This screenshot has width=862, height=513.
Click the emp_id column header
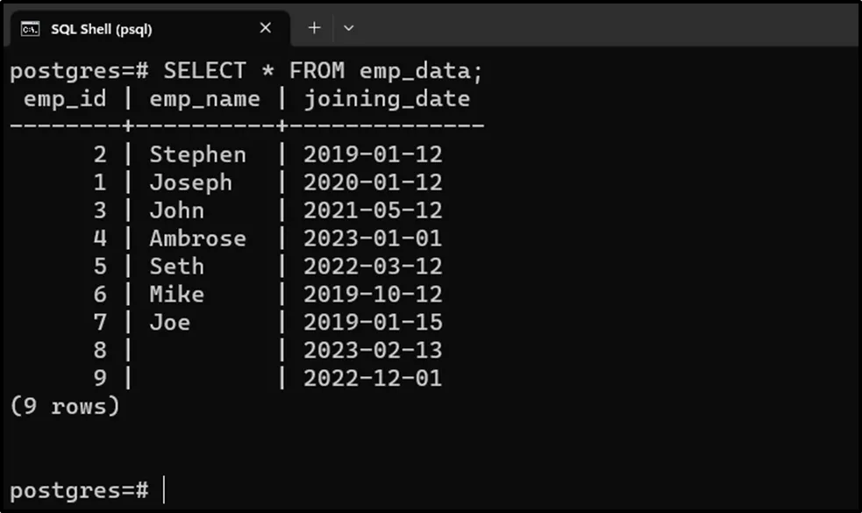(x=65, y=99)
